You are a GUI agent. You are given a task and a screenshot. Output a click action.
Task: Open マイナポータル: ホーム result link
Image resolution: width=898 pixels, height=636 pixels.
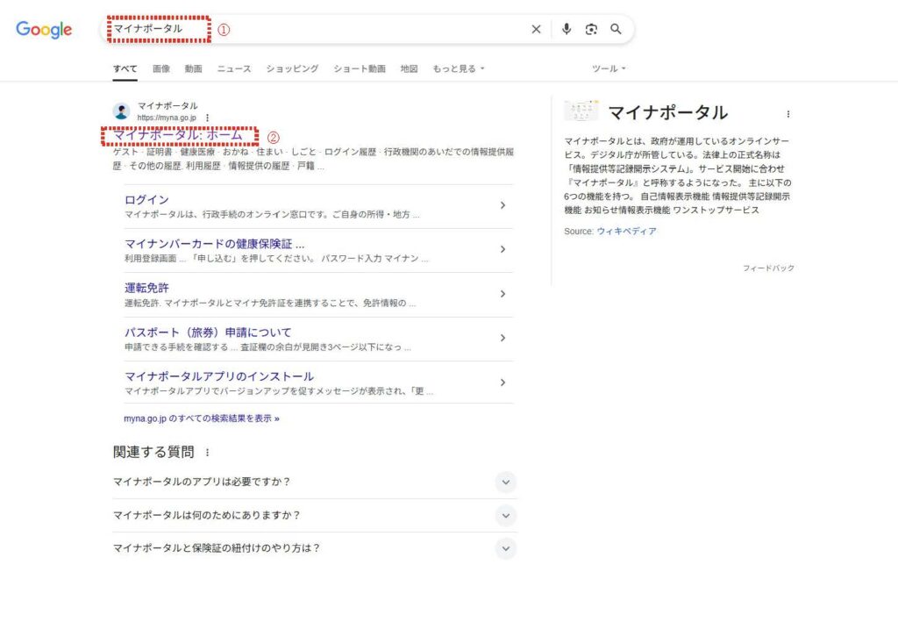coord(177,135)
